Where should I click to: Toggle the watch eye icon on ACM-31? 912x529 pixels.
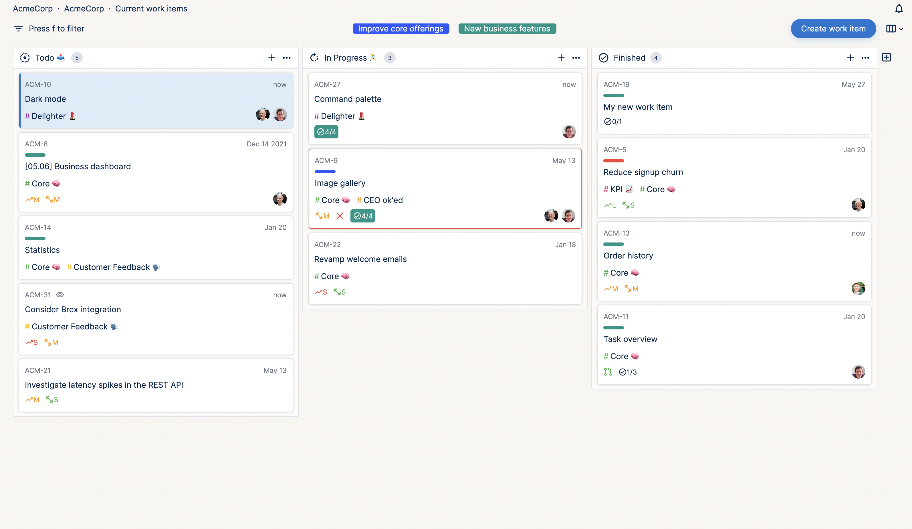tap(60, 295)
